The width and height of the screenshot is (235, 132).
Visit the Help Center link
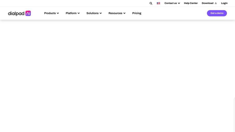pyautogui.click(x=191, y=3)
